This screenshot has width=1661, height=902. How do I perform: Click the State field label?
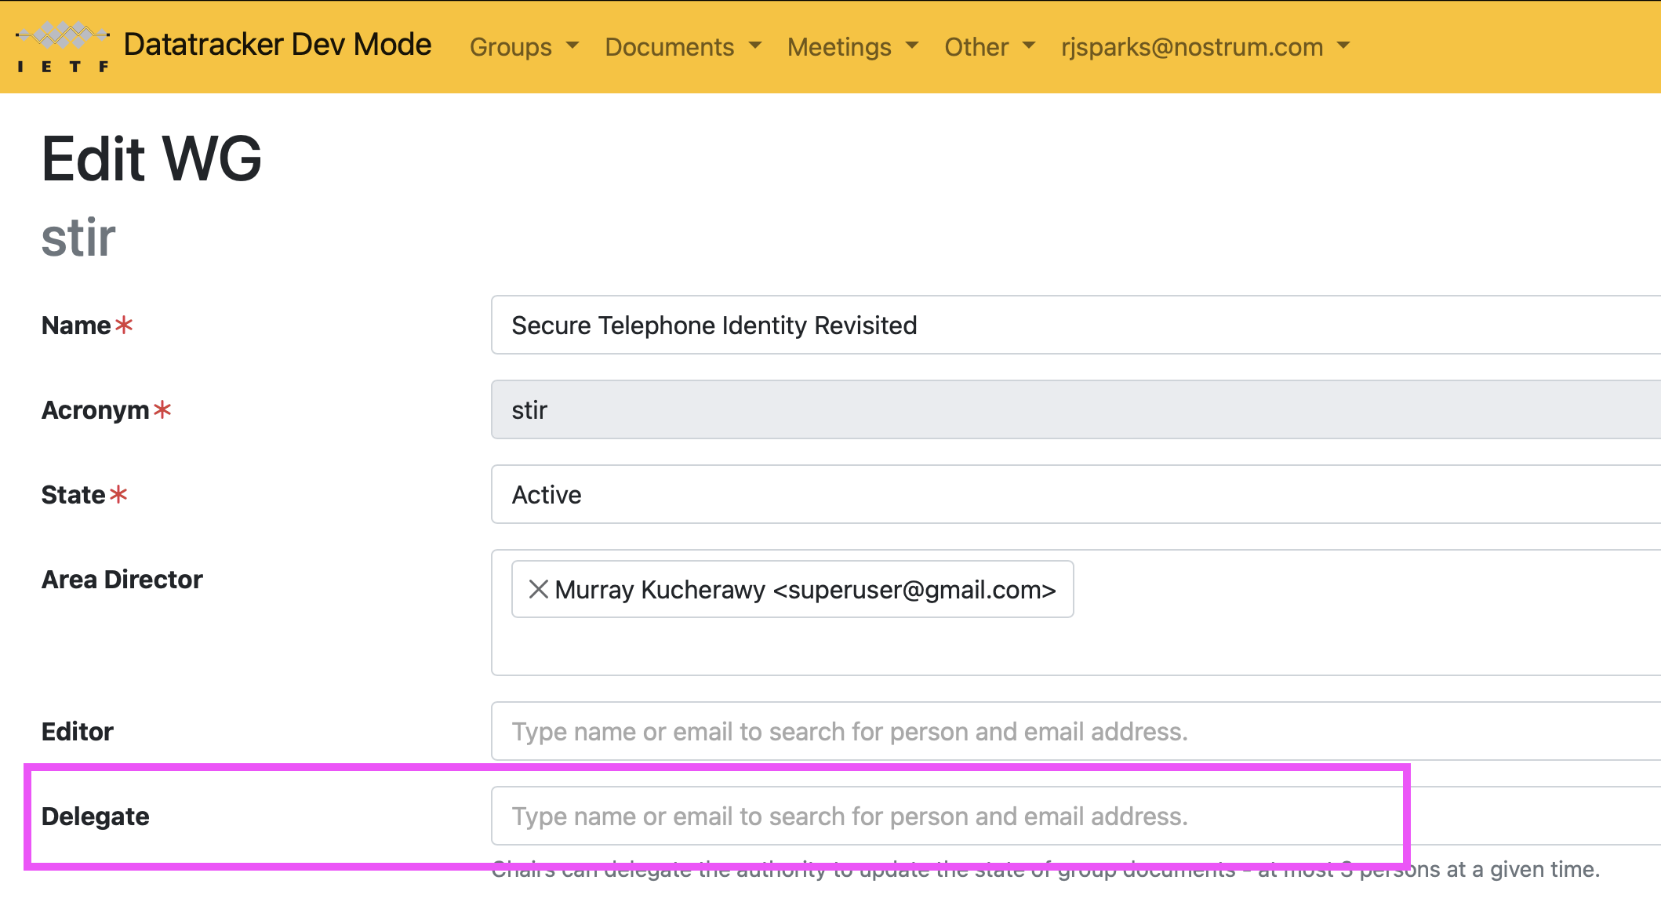point(73,495)
